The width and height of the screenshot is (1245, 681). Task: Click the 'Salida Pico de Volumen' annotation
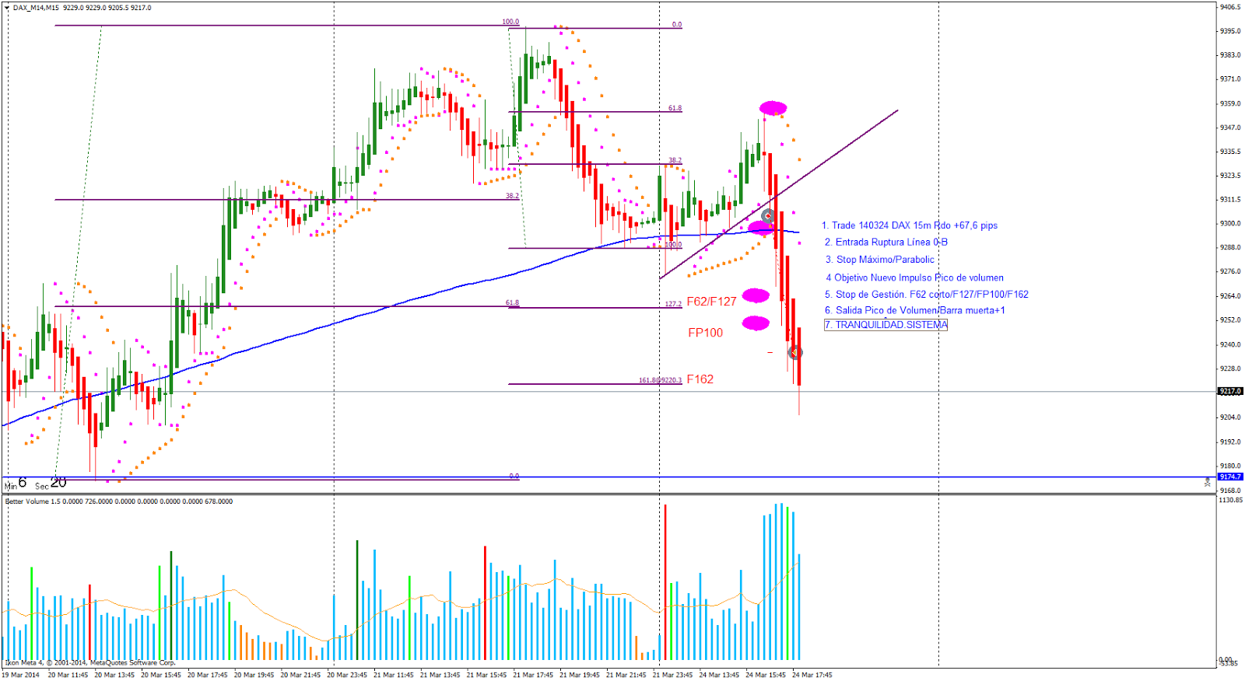(914, 310)
